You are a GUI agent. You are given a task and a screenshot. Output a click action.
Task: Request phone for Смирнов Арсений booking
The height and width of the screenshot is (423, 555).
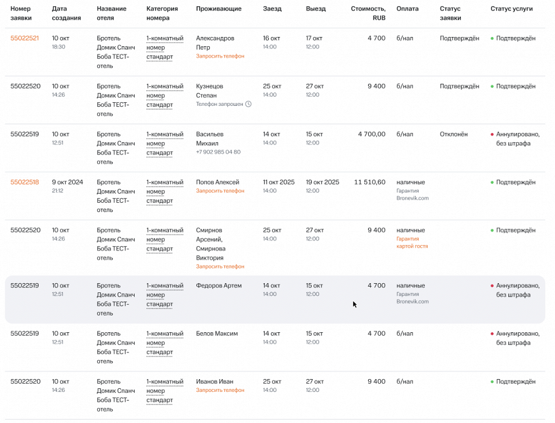(x=220, y=266)
